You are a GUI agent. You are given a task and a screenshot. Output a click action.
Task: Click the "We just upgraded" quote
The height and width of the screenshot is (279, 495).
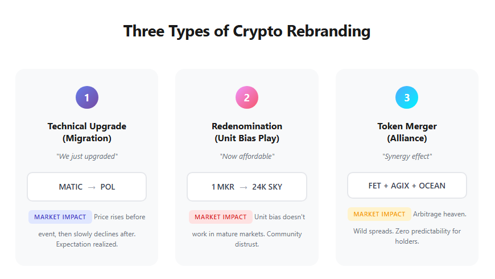pyautogui.click(x=86, y=157)
